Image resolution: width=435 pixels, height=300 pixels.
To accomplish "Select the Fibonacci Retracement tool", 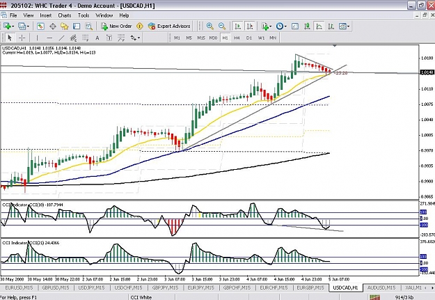I will (85, 38).
